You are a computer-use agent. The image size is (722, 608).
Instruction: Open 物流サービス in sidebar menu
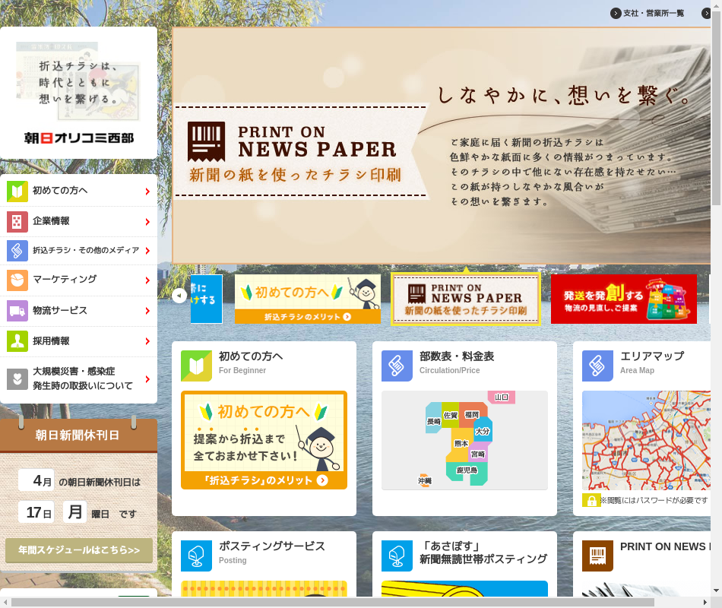coord(78,311)
